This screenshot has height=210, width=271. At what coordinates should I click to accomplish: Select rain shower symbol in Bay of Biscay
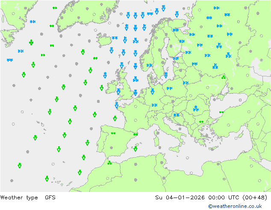coord(115,119)
